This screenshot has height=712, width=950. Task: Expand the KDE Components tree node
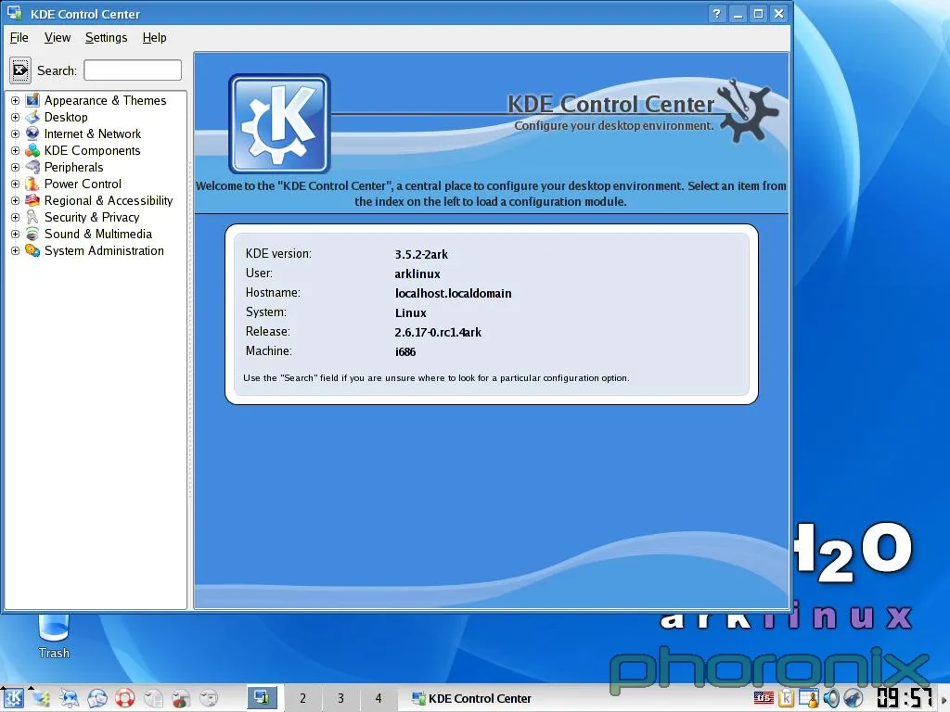point(15,151)
